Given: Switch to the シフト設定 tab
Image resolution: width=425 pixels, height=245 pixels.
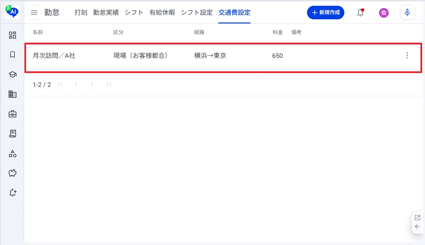Looking at the screenshot, I should point(197,13).
